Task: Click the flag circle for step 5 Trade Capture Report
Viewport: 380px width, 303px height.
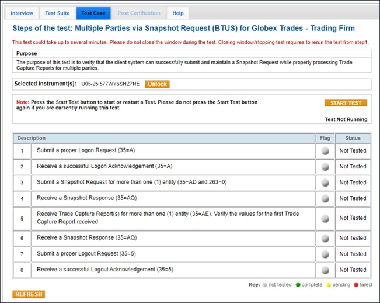Action: click(x=325, y=218)
